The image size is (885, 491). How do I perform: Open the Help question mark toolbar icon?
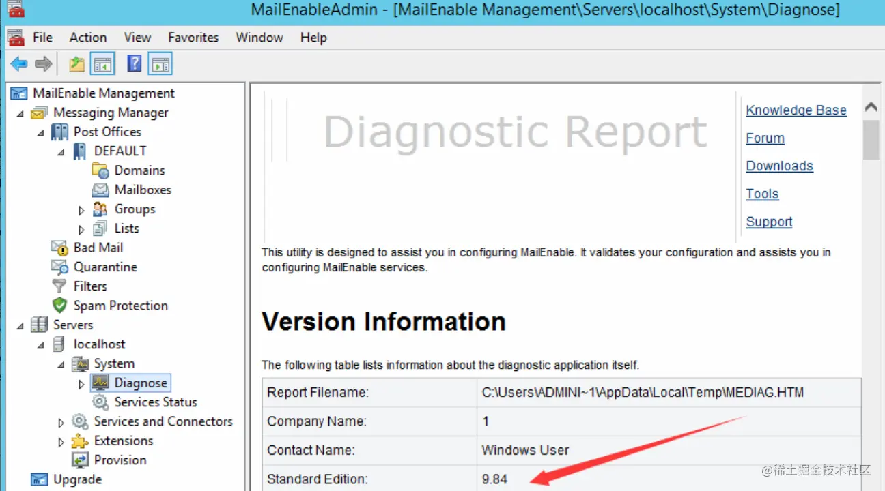[x=135, y=64]
